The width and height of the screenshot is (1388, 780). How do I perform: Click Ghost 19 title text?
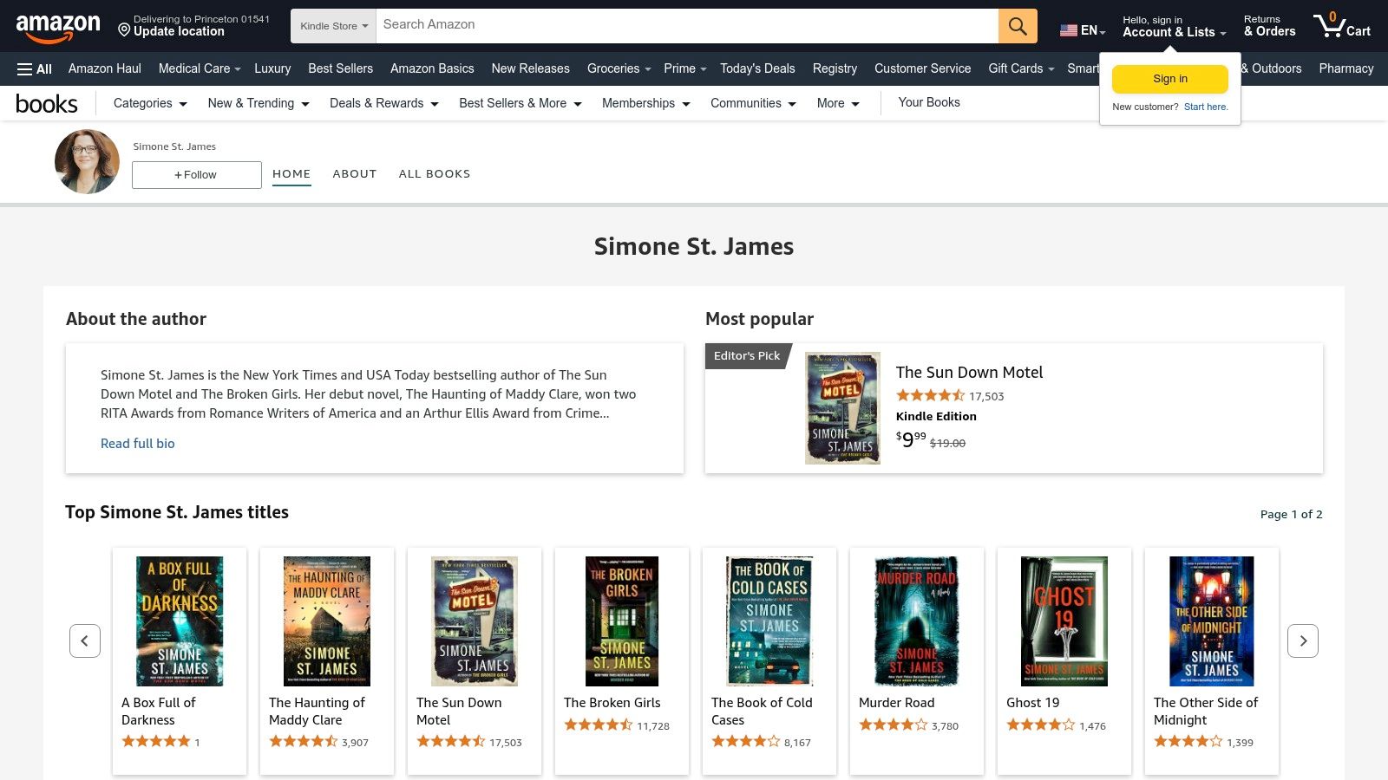point(1032,702)
